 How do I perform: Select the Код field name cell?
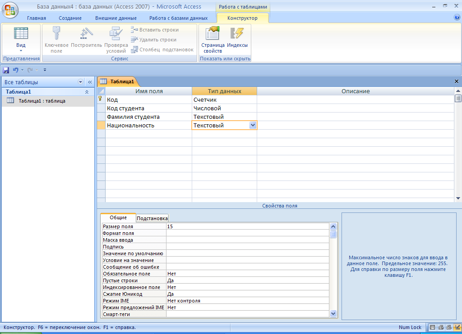149,99
